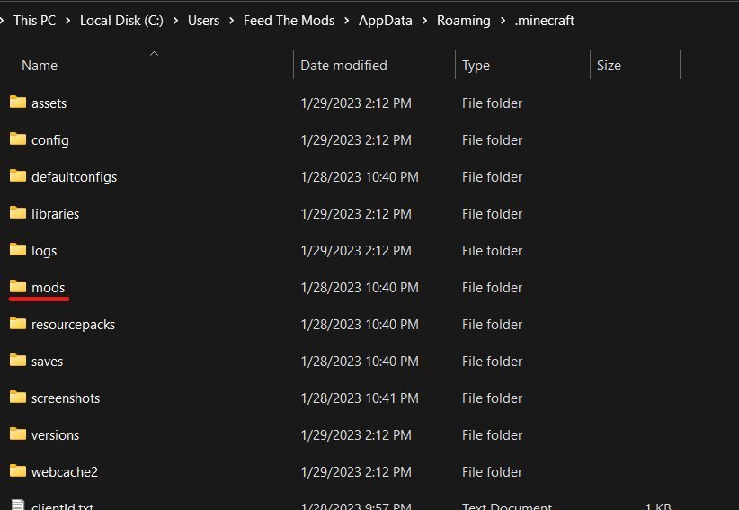
Task: Select the 'defaultconfigs' folder name
Action: 74,177
